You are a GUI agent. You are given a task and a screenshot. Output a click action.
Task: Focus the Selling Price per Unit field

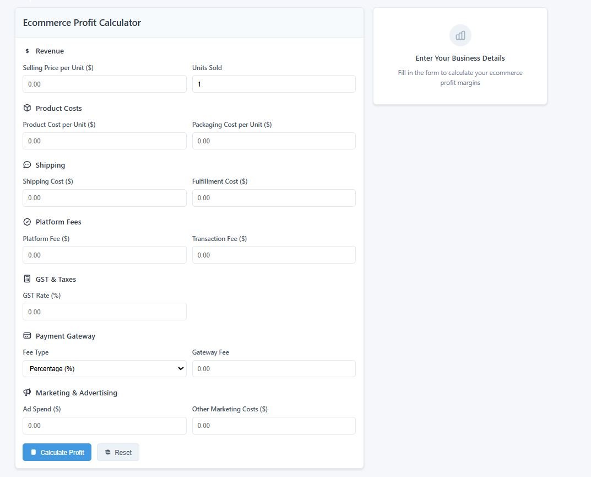pos(105,84)
